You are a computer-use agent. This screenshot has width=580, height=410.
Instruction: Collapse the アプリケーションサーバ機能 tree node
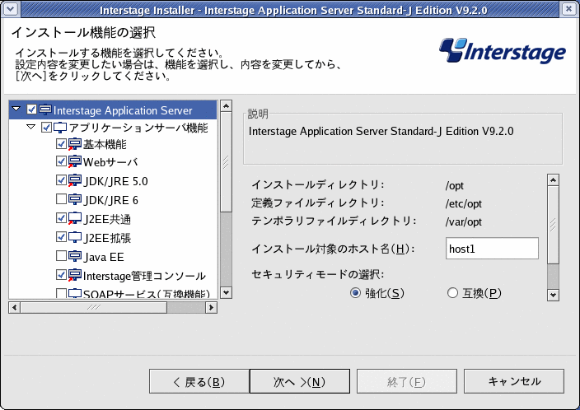[x=31, y=127]
